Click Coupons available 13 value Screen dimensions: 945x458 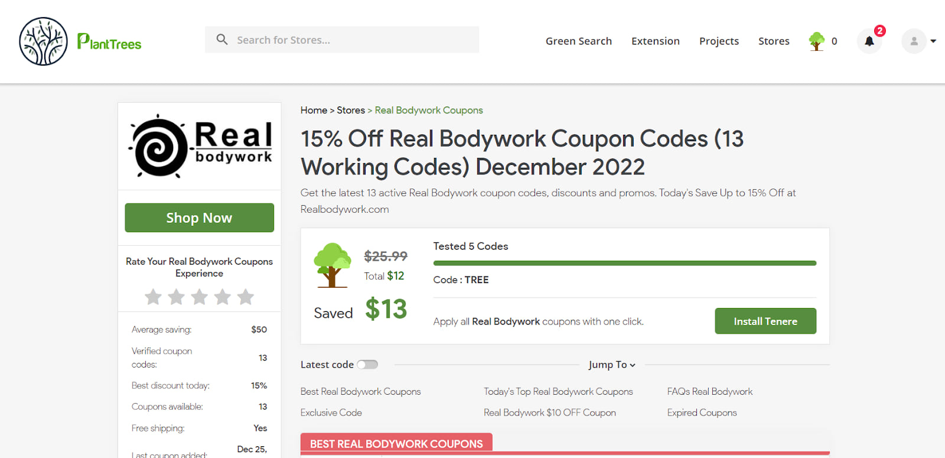263,407
